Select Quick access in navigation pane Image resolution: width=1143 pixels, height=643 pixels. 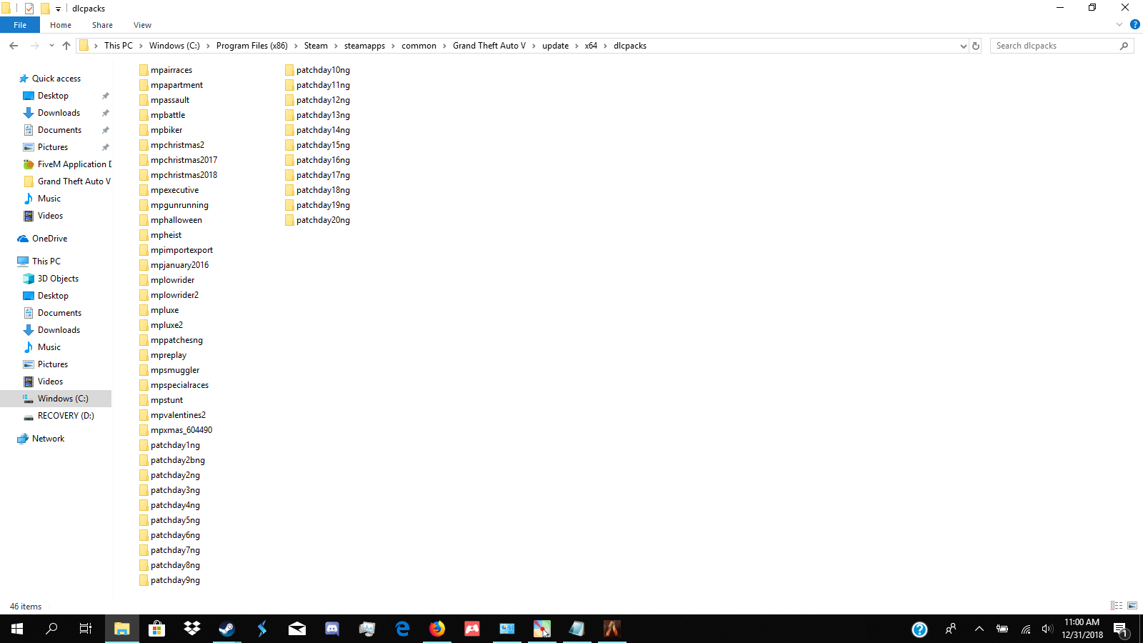(56, 79)
